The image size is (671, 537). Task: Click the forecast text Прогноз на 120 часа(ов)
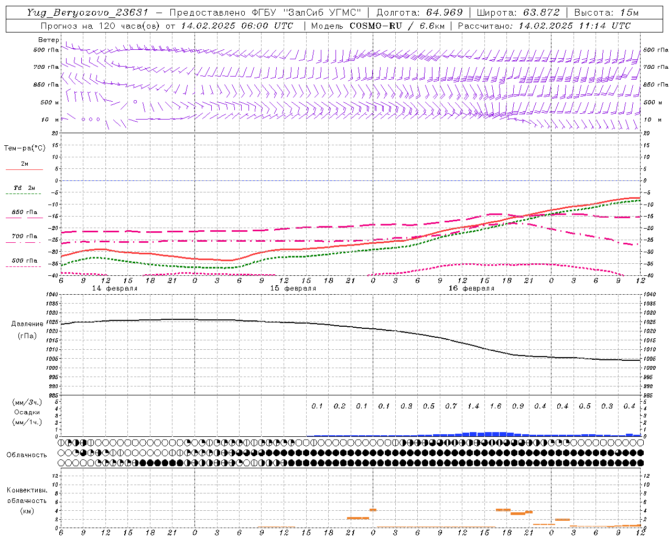tap(100, 26)
